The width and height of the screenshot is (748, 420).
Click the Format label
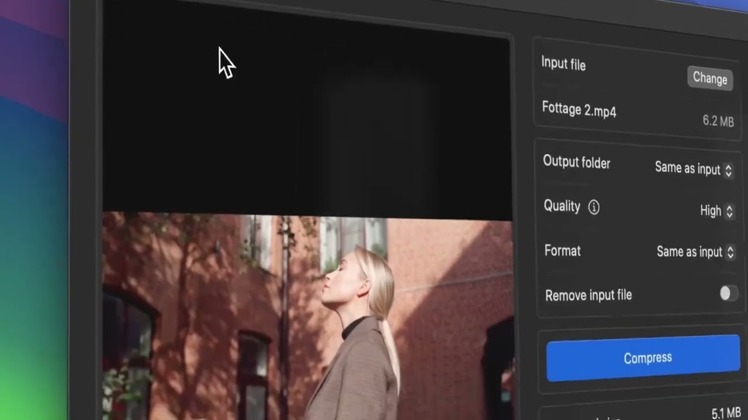[x=563, y=251]
